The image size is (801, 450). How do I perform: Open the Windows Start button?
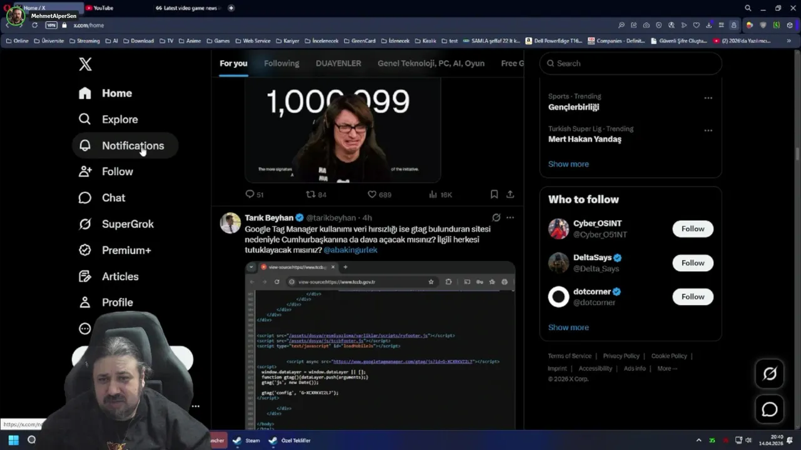[x=13, y=440]
